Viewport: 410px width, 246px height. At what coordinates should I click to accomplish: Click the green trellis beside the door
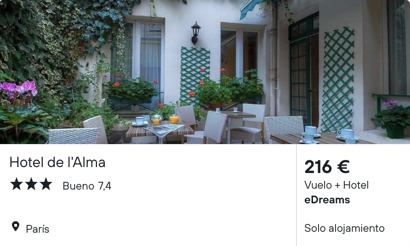pos(337,80)
